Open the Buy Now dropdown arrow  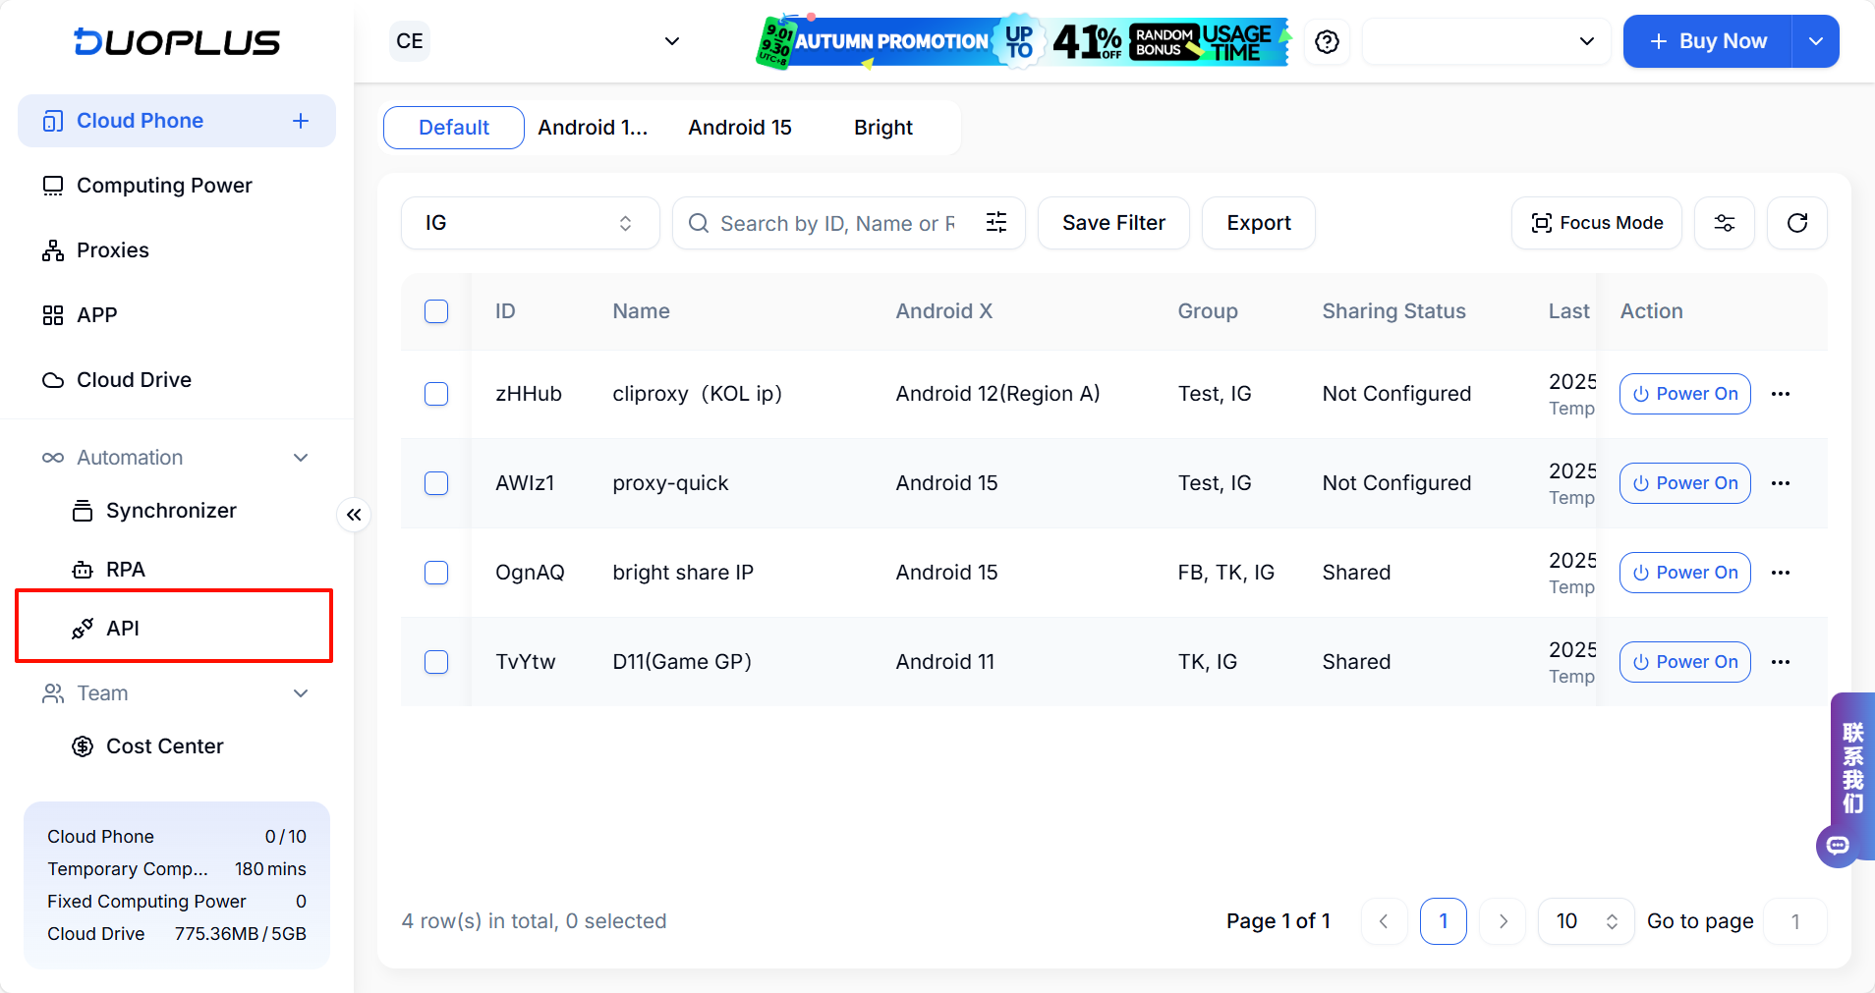coord(1815,41)
